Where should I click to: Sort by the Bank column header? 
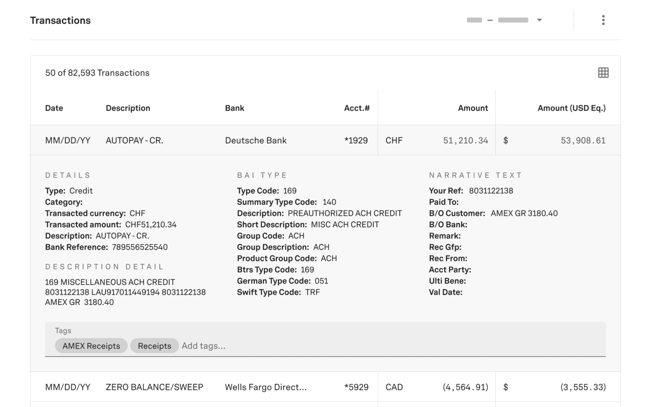pos(234,108)
